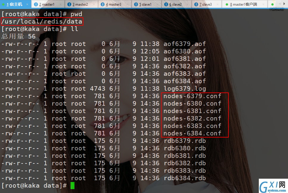Click the file size value 4743
The image size is (288, 193).
[x=97, y=89]
